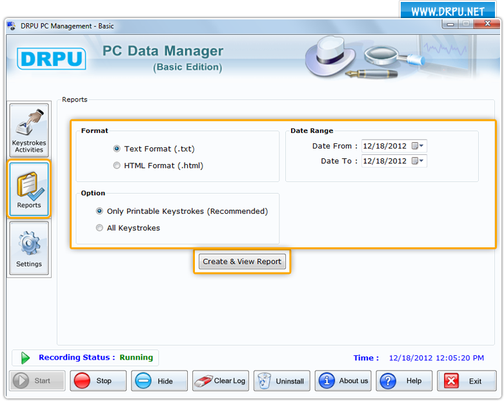
Task: Click the DRPU logo
Action: point(52,59)
